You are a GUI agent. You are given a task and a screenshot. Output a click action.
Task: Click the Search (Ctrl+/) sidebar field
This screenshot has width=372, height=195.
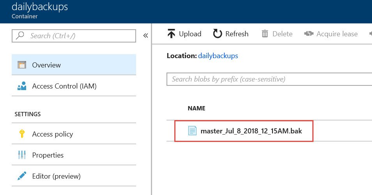point(74,36)
